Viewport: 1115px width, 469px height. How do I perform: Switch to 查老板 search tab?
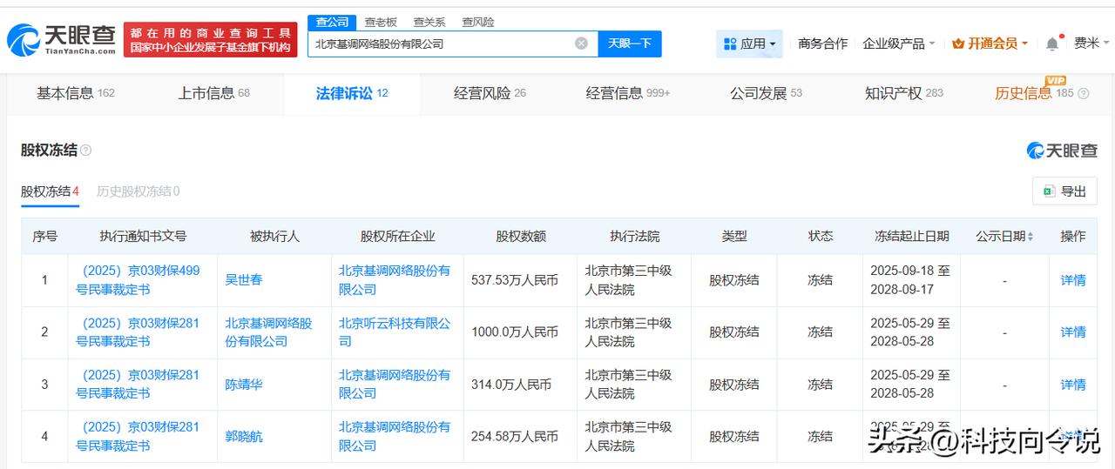pos(381,22)
